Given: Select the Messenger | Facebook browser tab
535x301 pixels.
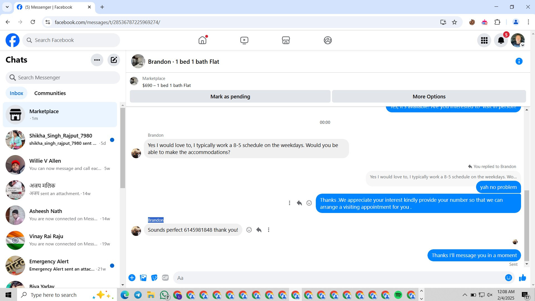Looking at the screenshot, I should [54, 7].
